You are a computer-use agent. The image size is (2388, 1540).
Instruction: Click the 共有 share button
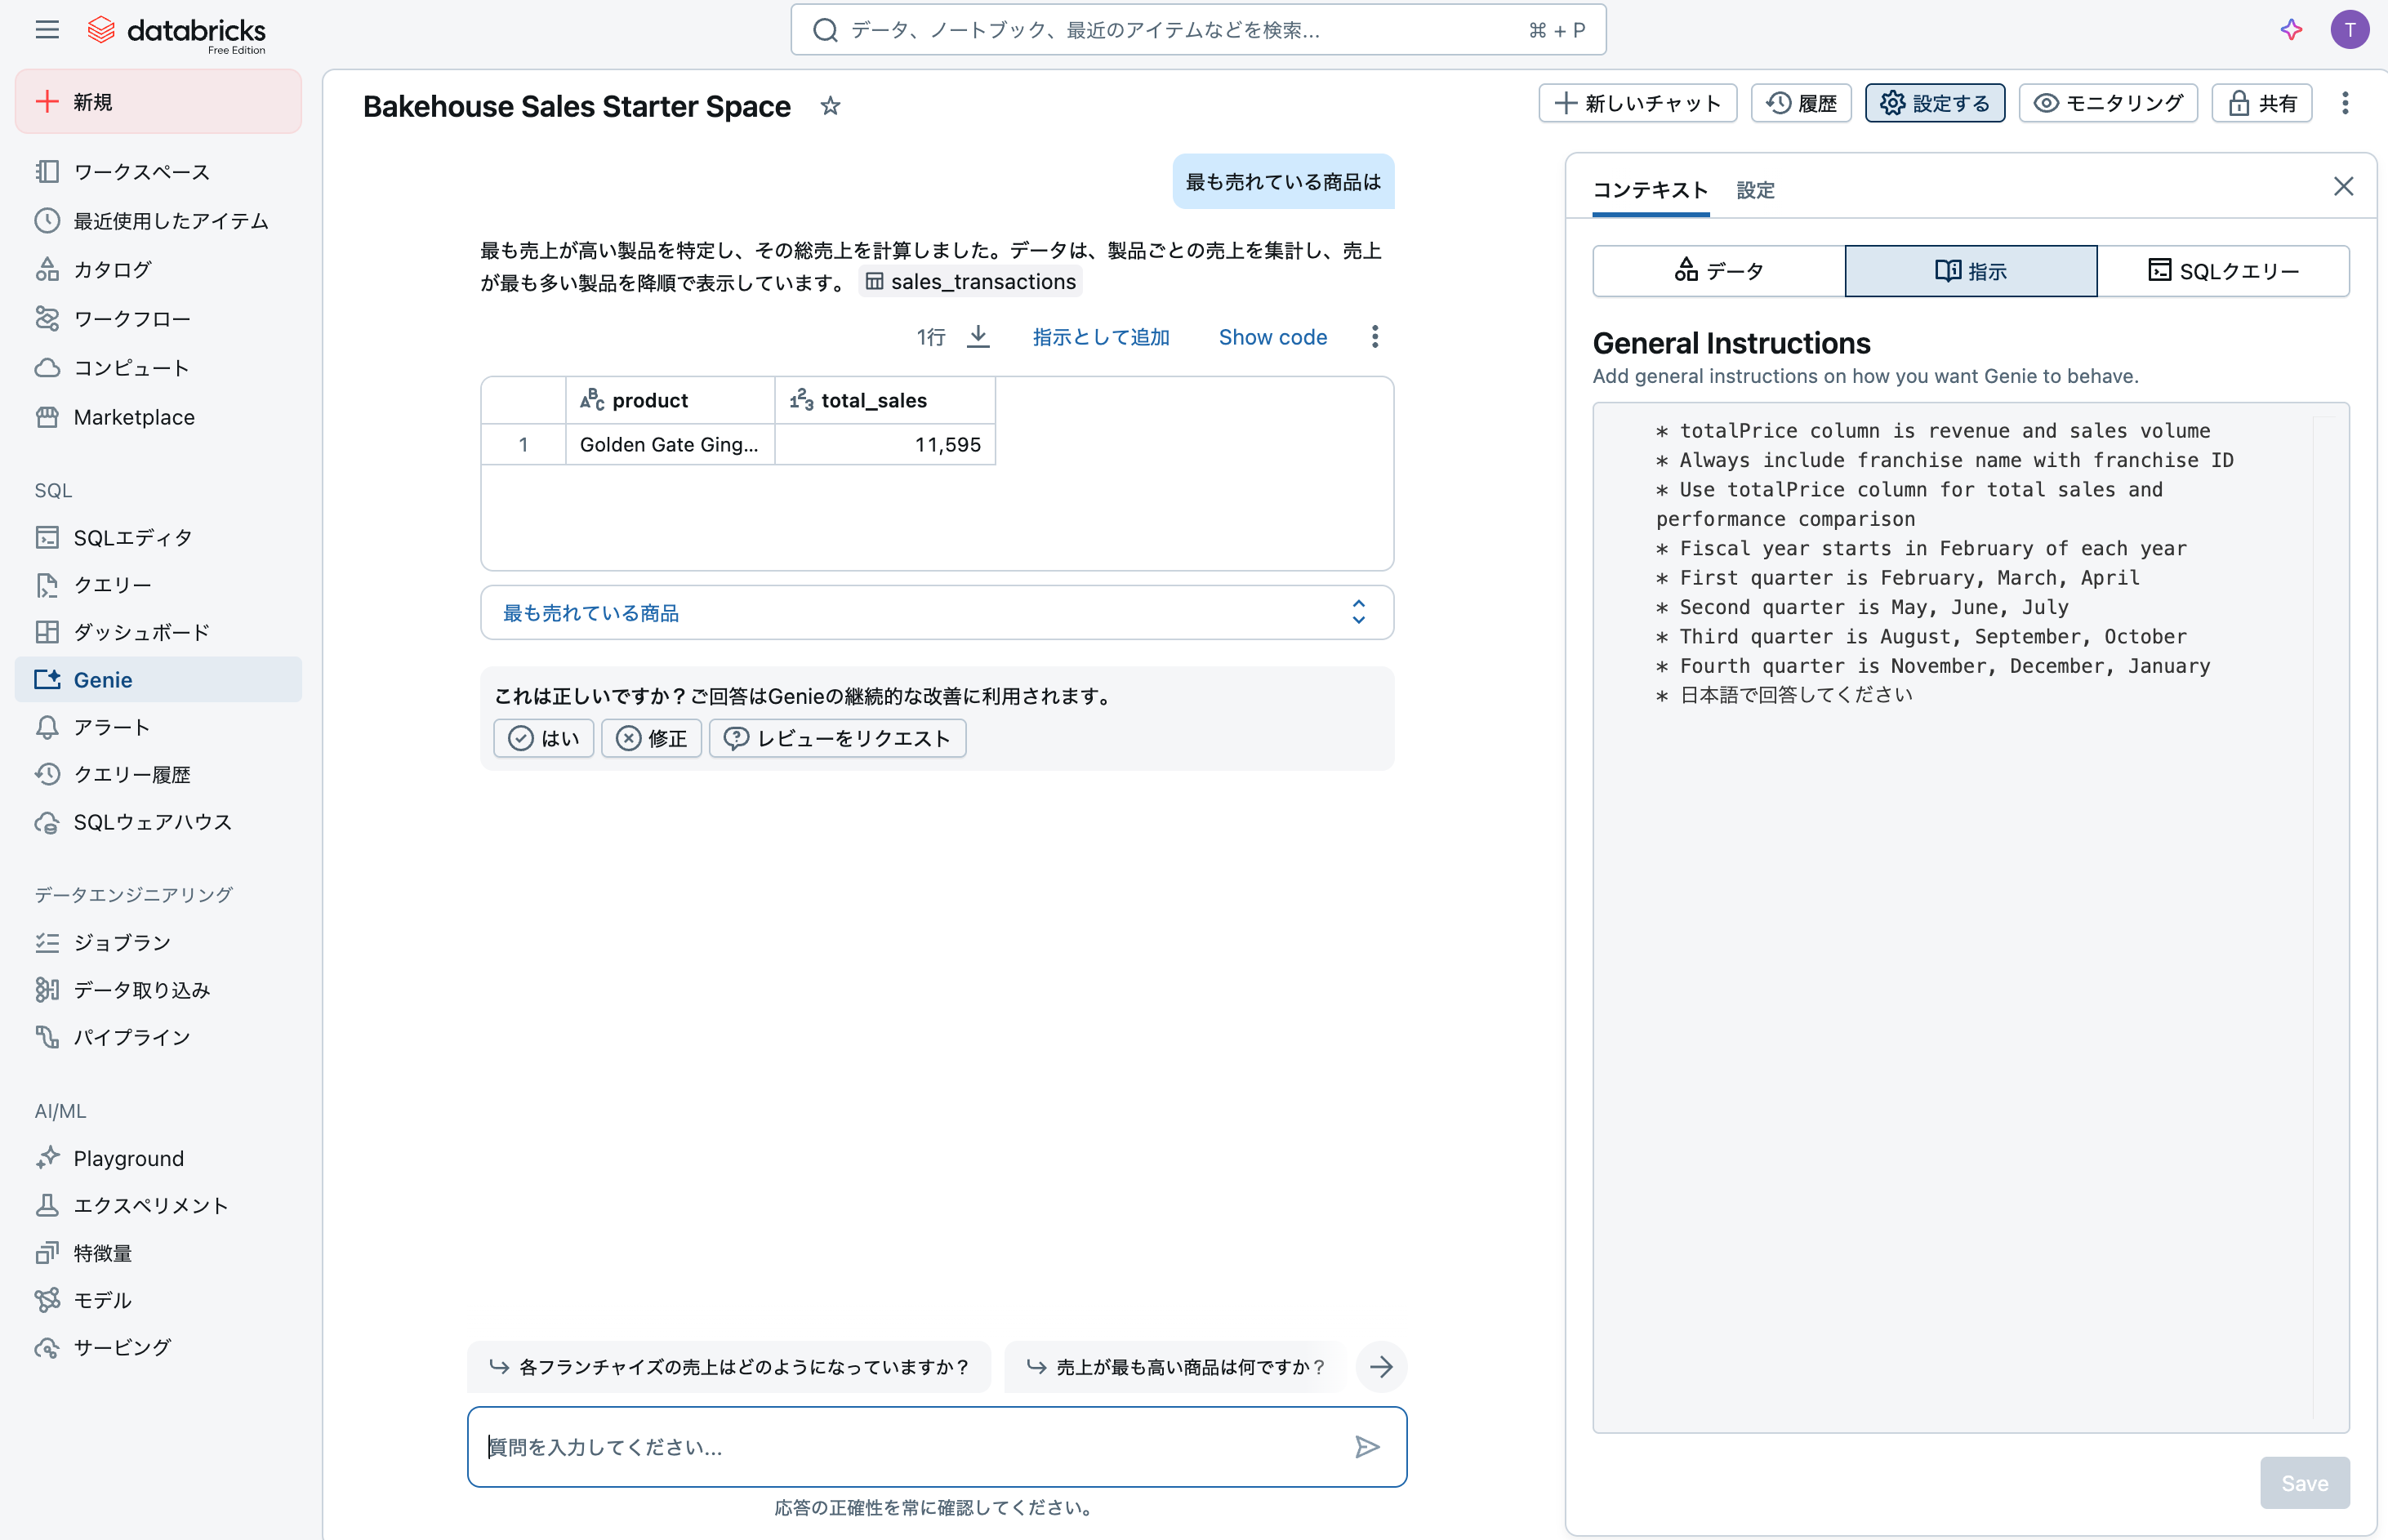pos(2262,103)
